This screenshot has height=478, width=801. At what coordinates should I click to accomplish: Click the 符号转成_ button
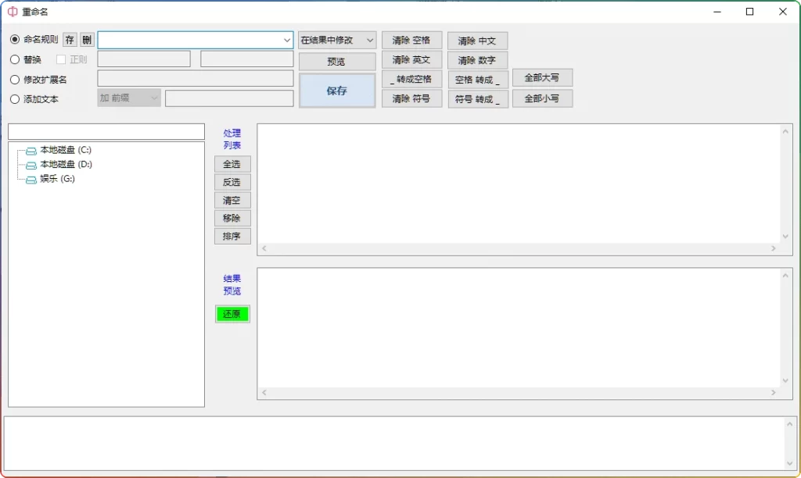click(477, 98)
